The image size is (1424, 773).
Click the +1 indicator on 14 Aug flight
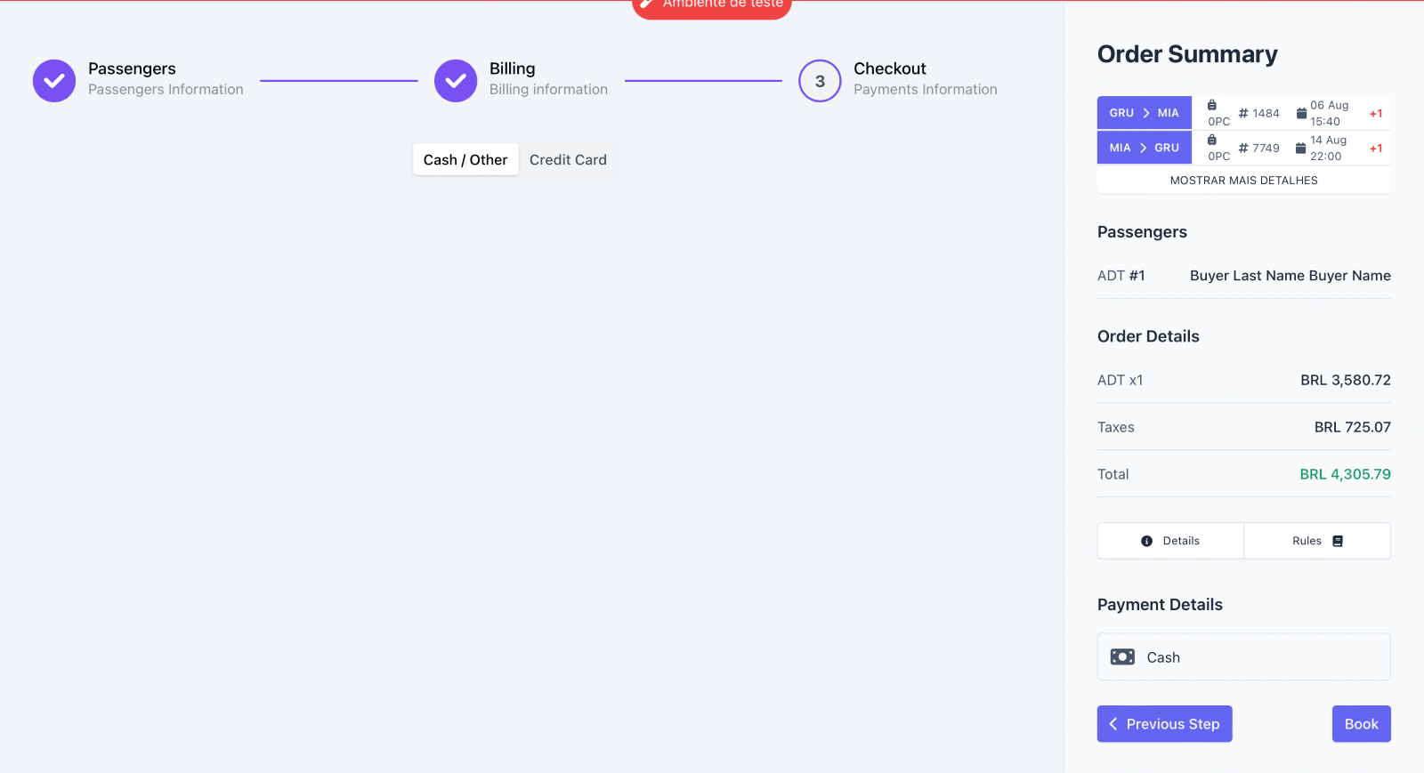[x=1376, y=149]
